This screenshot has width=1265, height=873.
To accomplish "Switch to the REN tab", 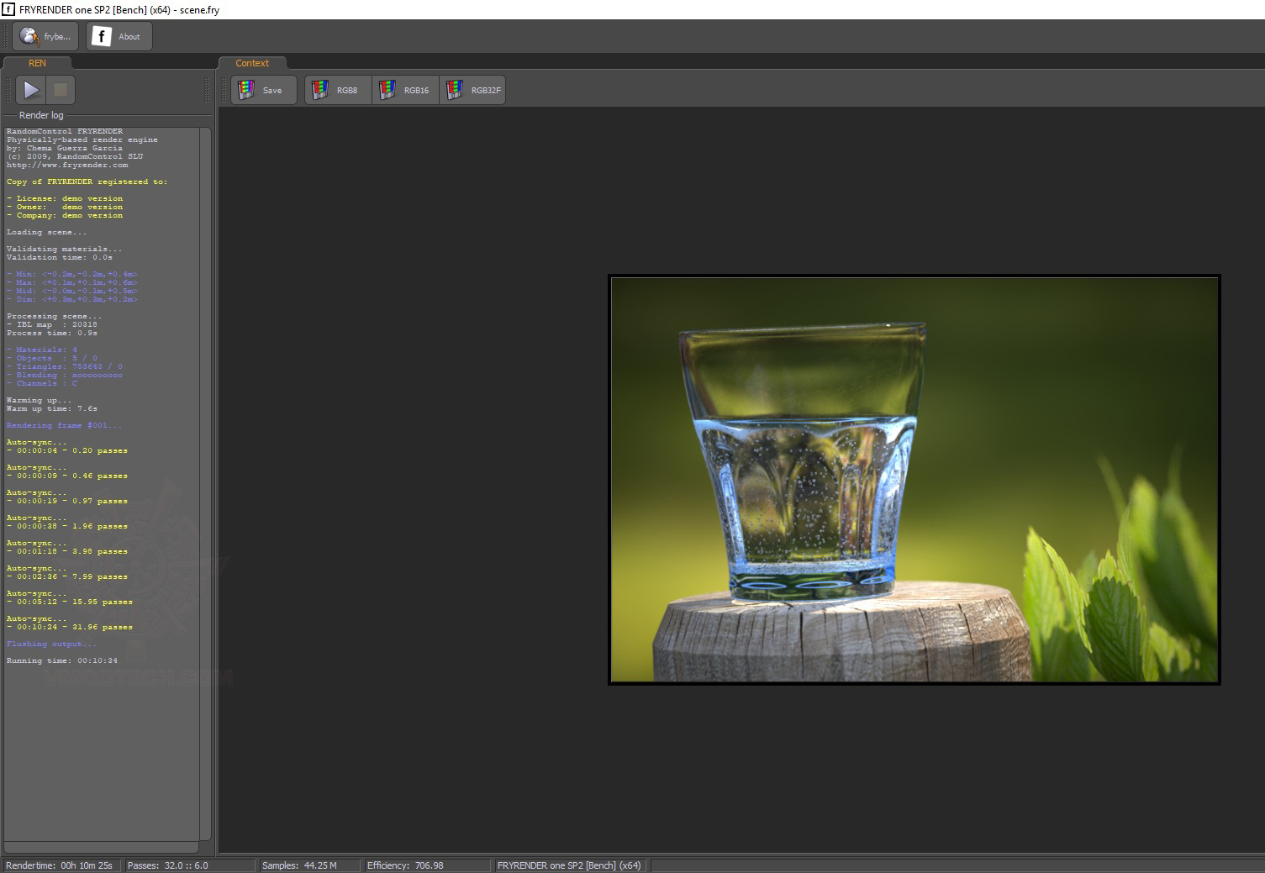I will click(x=37, y=63).
